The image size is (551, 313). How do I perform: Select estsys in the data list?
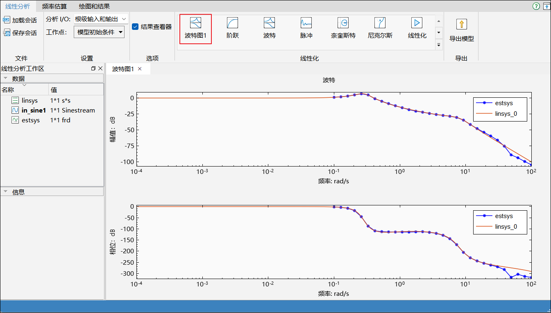pyautogui.click(x=31, y=120)
